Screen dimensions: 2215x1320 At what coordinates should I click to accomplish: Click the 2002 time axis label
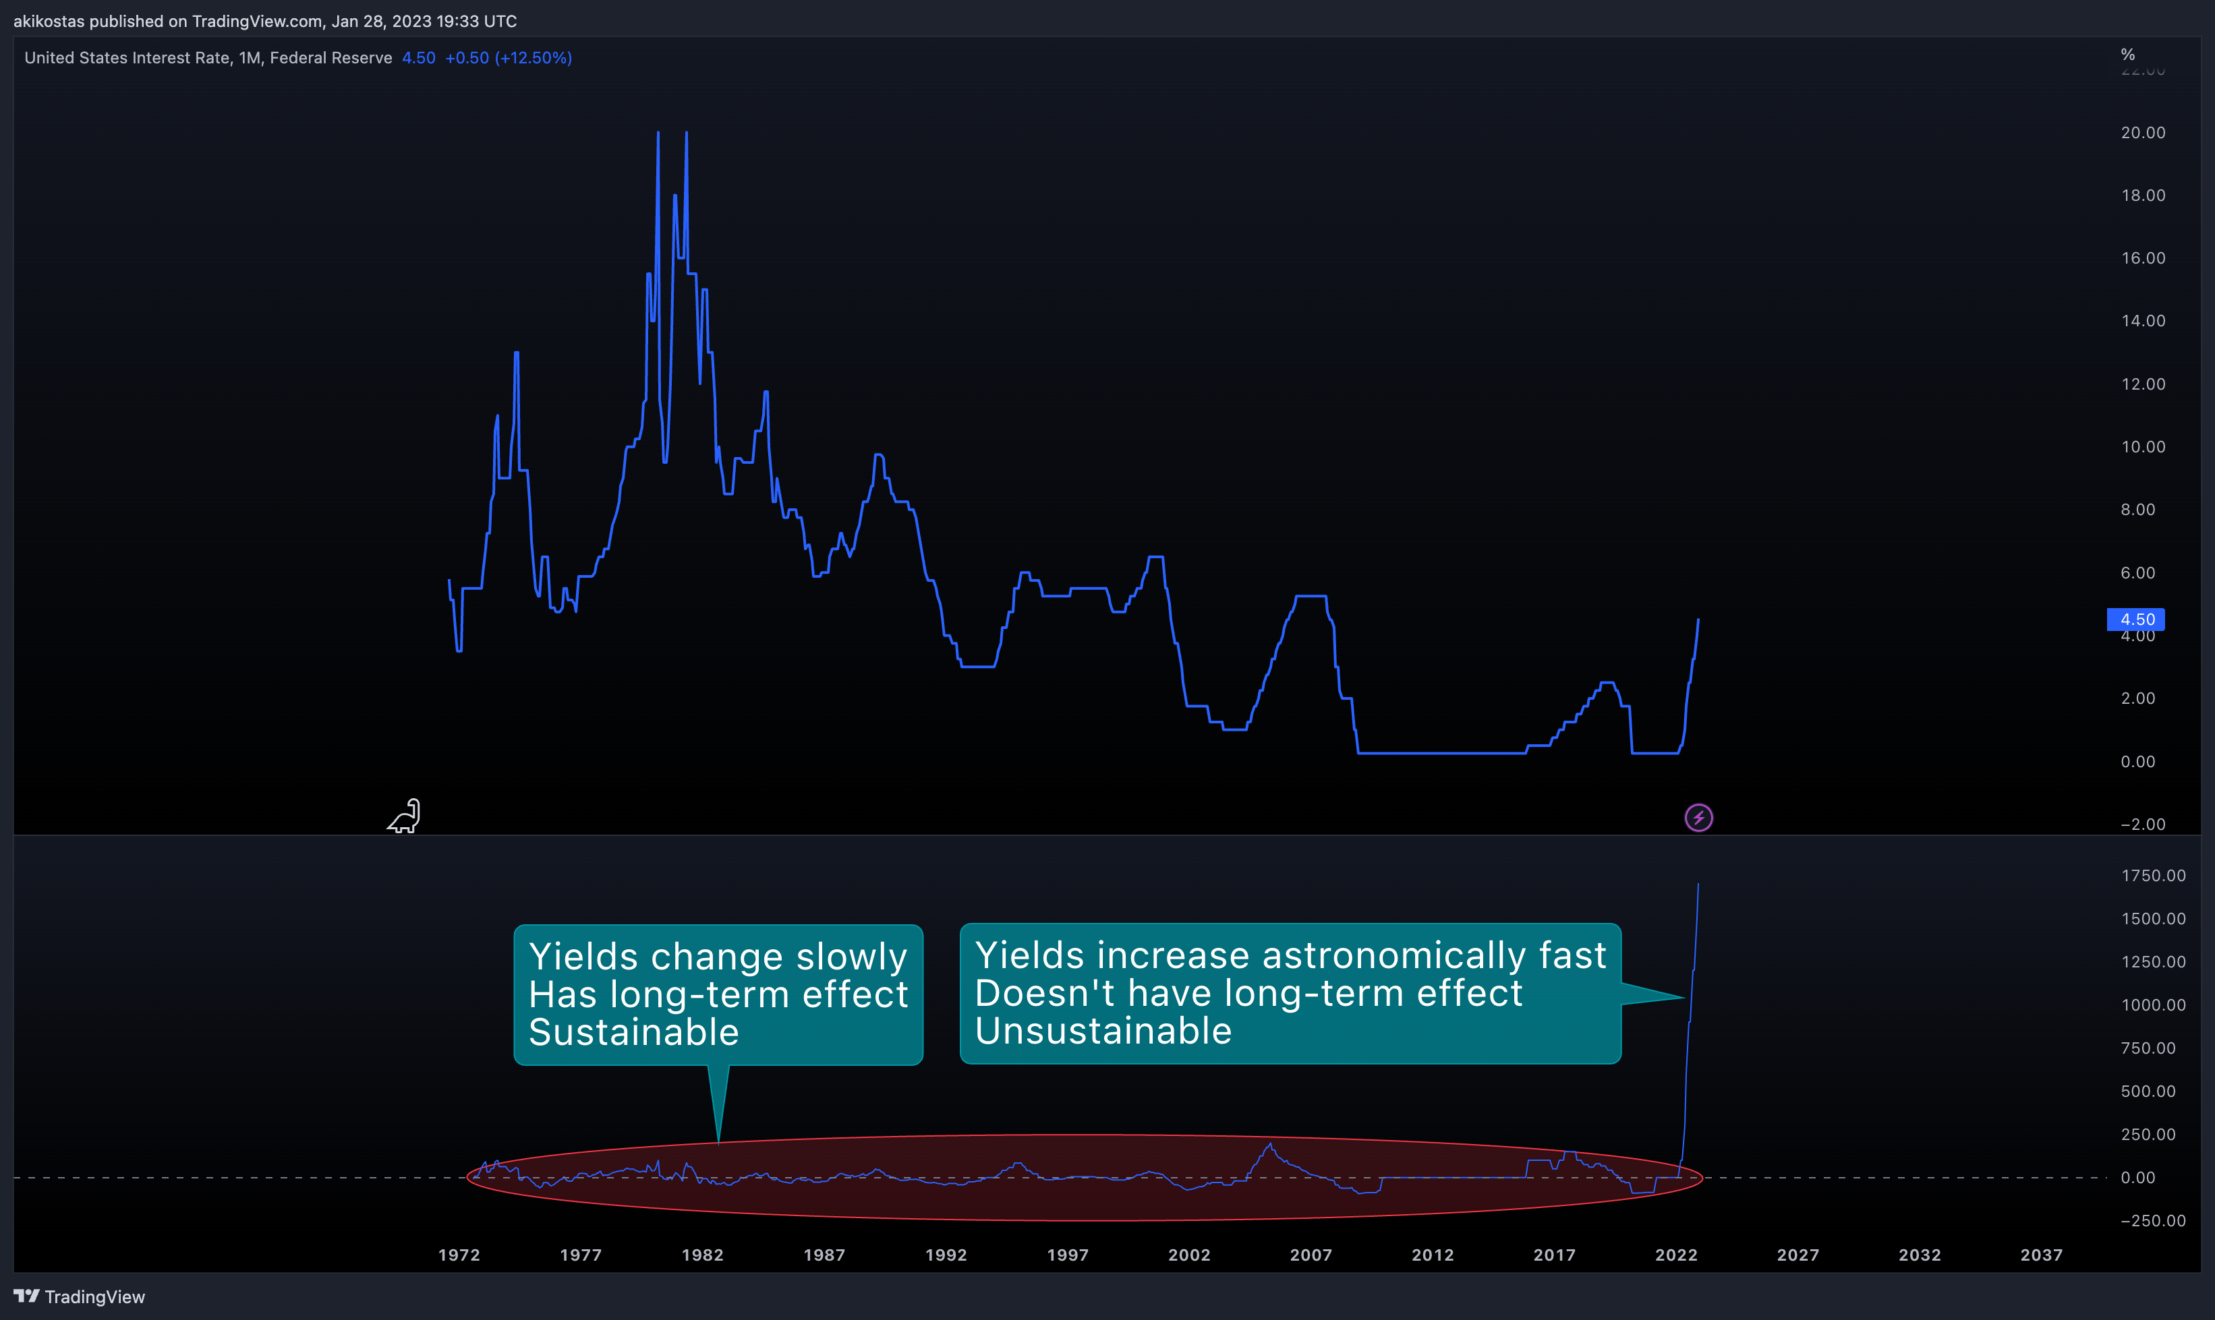[x=1190, y=1255]
